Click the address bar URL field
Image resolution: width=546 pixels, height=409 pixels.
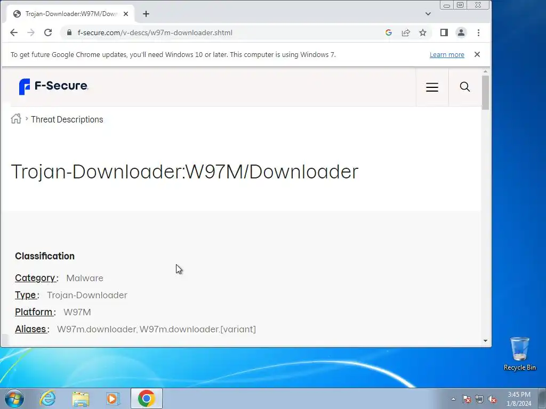coord(223,32)
